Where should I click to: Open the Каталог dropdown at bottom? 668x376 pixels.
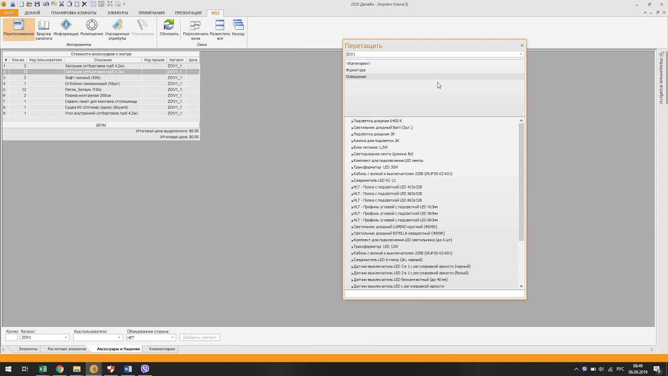coord(66,337)
